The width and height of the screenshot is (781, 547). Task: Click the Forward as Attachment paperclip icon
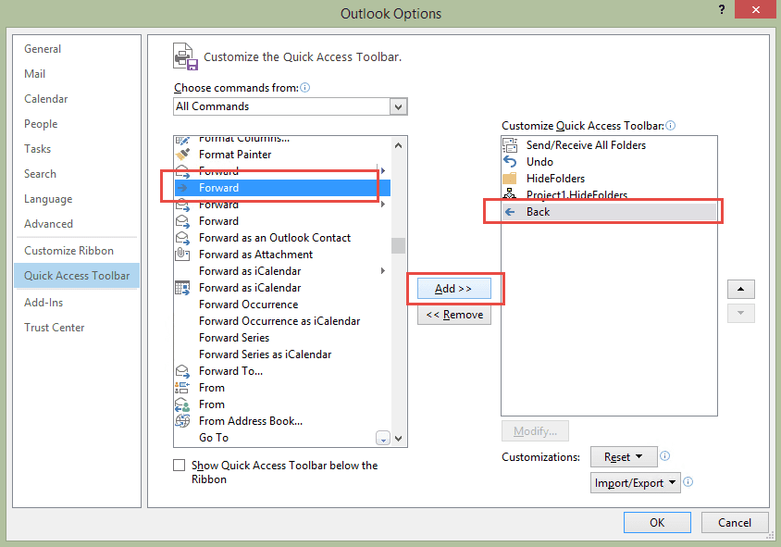point(182,255)
